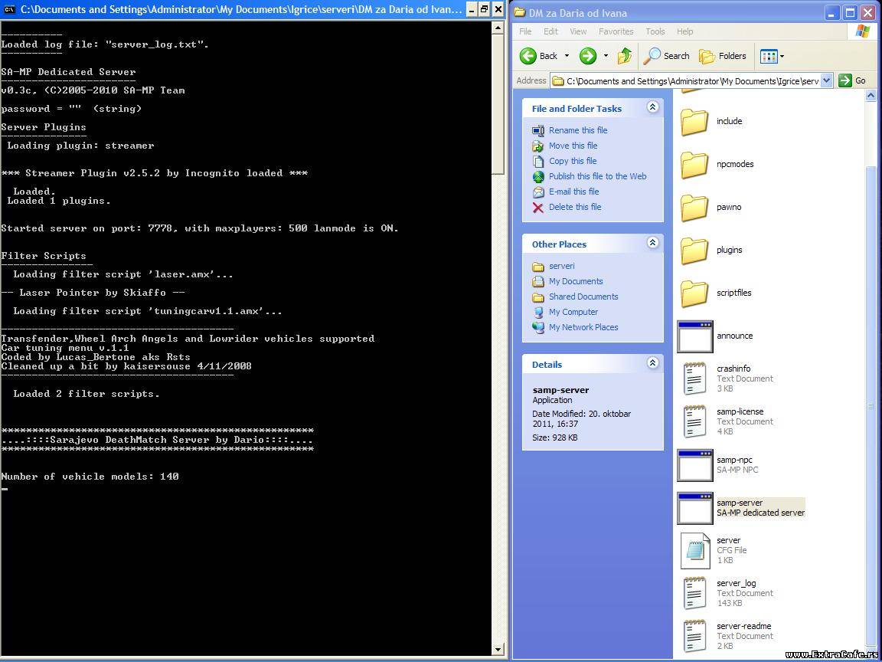Open the plugins folder icon
This screenshot has height=662, width=882.
(694, 251)
